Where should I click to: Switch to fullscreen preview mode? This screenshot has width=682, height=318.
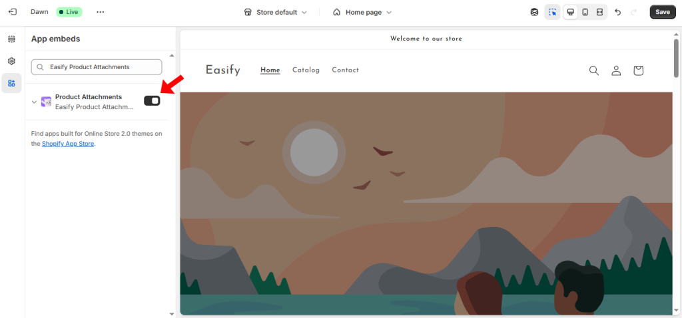[599, 12]
